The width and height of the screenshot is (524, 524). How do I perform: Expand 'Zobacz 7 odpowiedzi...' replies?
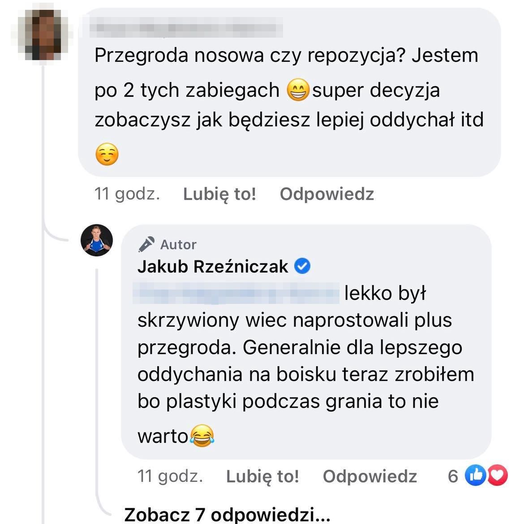pyautogui.click(x=227, y=514)
